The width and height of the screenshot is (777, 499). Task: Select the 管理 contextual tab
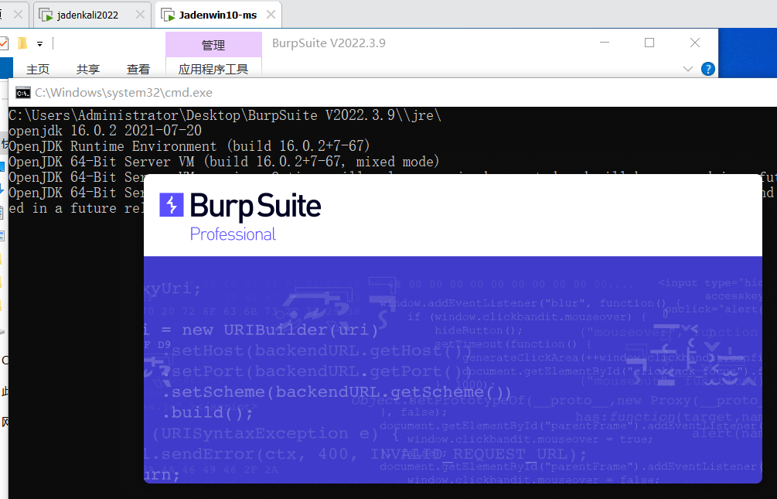[213, 45]
